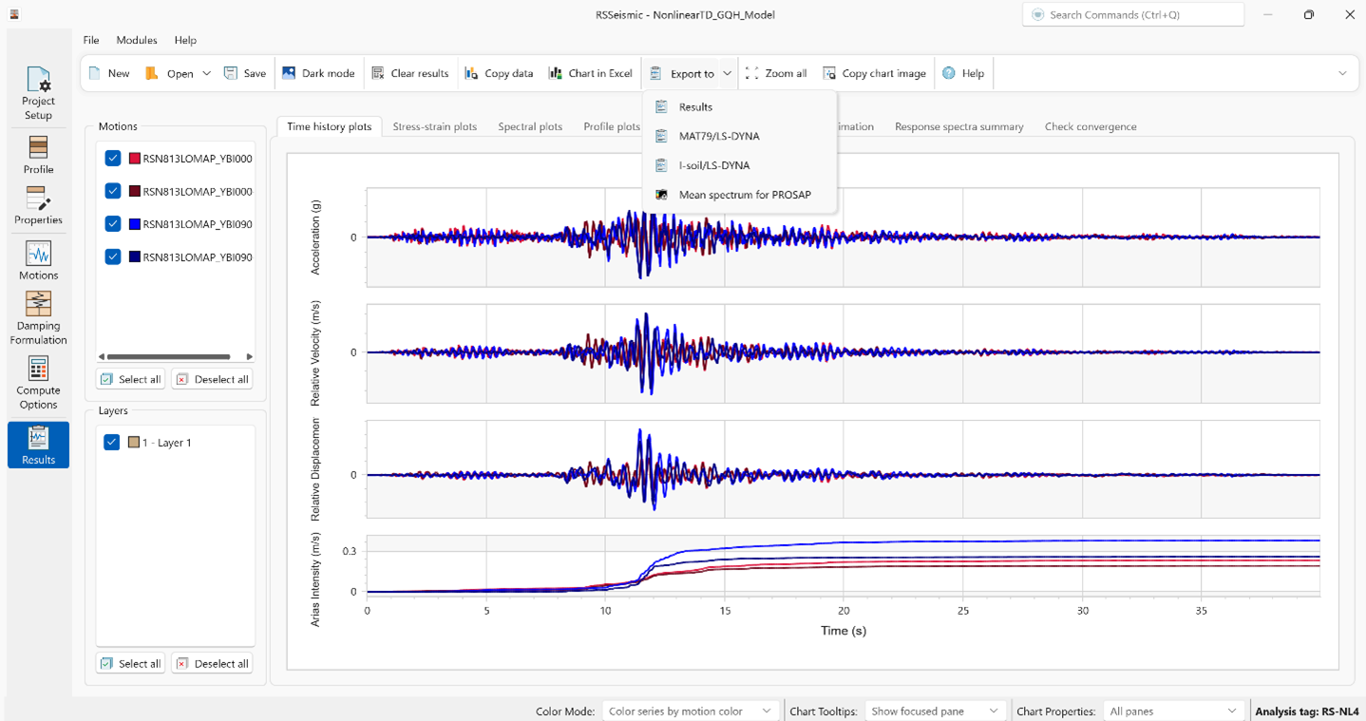The width and height of the screenshot is (1366, 721).
Task: Open the Color Mode dropdown
Action: (x=690, y=711)
